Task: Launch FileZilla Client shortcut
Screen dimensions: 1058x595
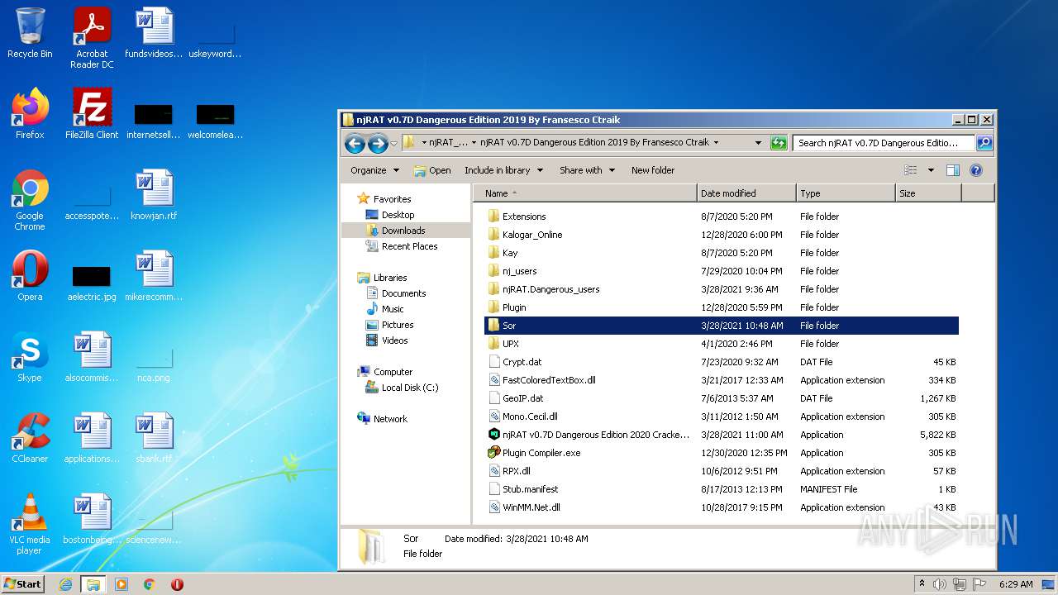Action: tap(92, 114)
